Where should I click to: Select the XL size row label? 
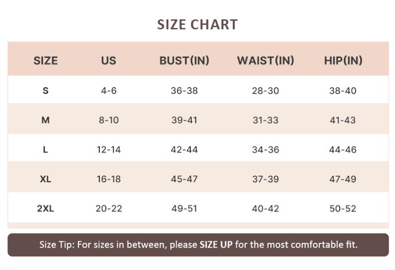click(x=45, y=179)
